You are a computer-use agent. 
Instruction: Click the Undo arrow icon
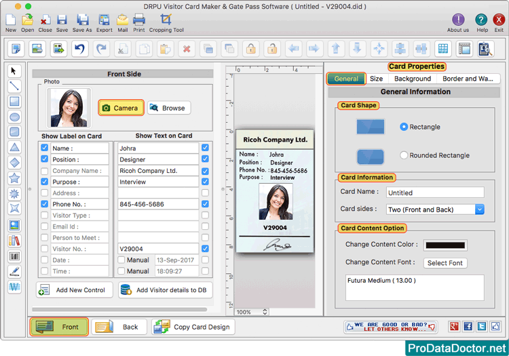point(80,49)
